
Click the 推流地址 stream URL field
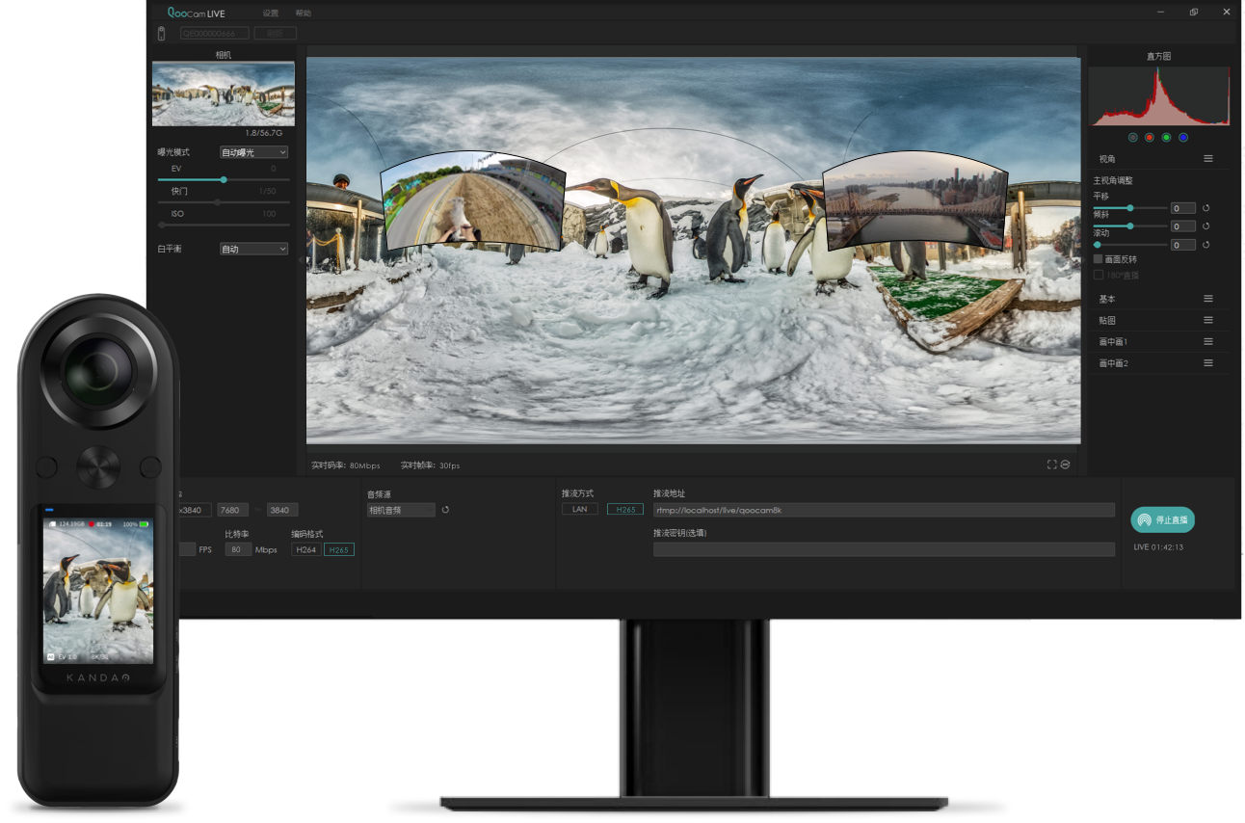pos(883,510)
